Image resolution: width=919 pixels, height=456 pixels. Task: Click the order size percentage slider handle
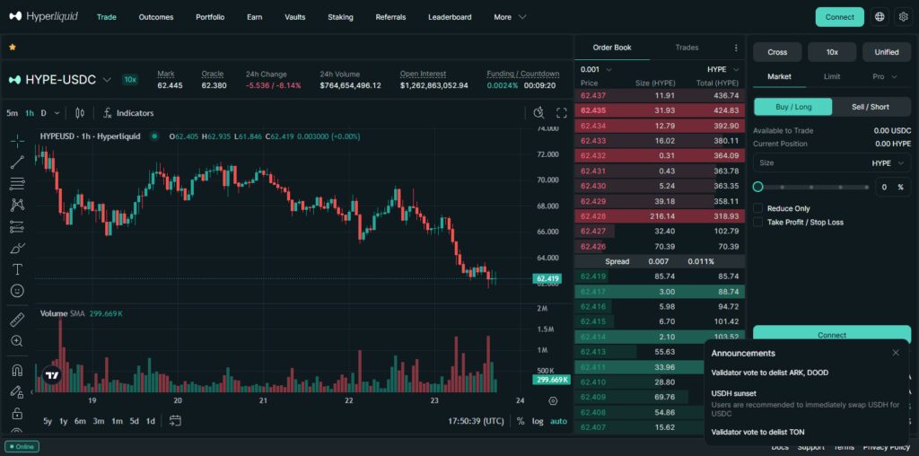coord(757,187)
